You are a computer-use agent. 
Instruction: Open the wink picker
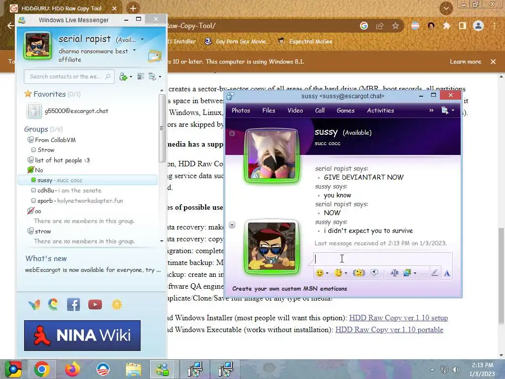pos(338,273)
